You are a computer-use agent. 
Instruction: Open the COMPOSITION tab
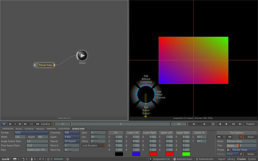click(x=8, y=129)
